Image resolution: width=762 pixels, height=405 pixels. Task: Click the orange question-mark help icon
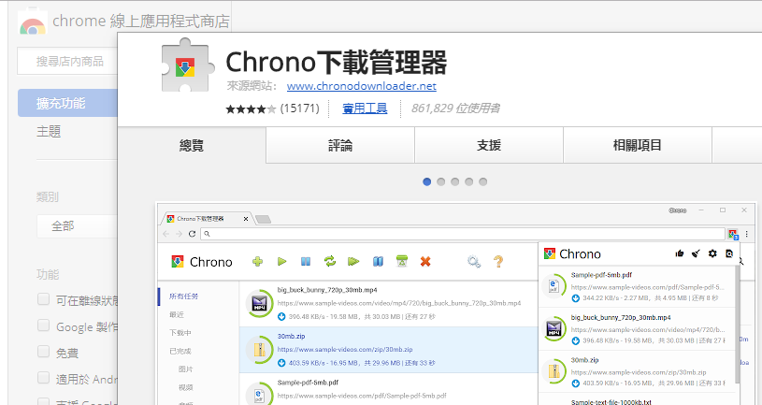click(x=498, y=262)
